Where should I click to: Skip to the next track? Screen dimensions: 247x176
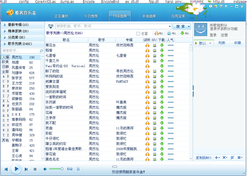(x=26, y=169)
